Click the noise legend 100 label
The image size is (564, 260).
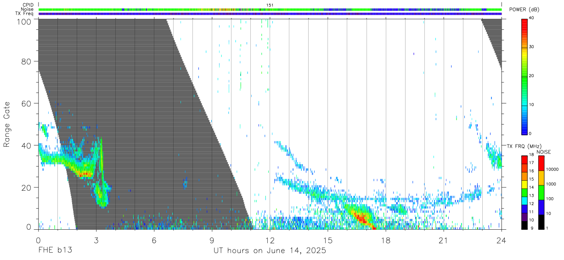pyautogui.click(x=550, y=199)
